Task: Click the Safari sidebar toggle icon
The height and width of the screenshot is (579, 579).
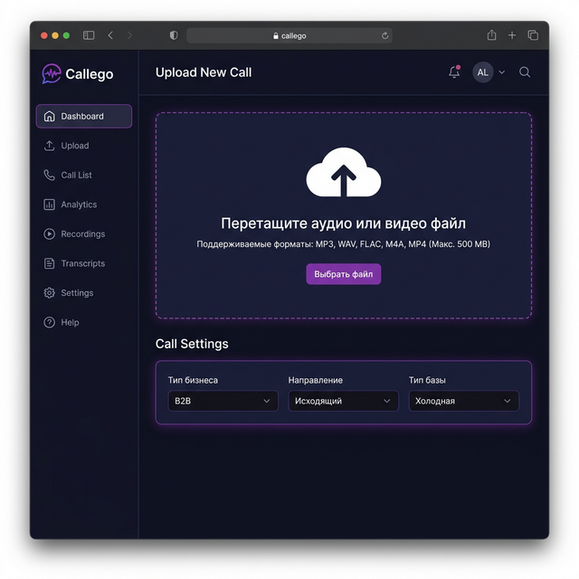Action: click(89, 35)
